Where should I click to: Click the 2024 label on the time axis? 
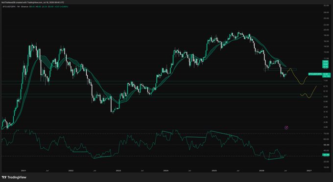pyautogui.click(x=166, y=170)
